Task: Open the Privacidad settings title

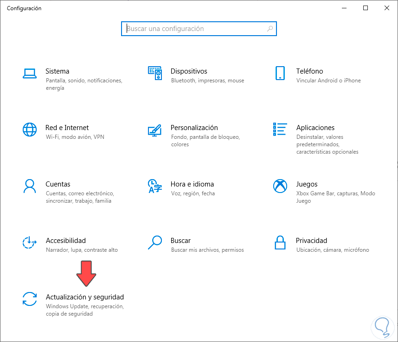Action: point(311,241)
